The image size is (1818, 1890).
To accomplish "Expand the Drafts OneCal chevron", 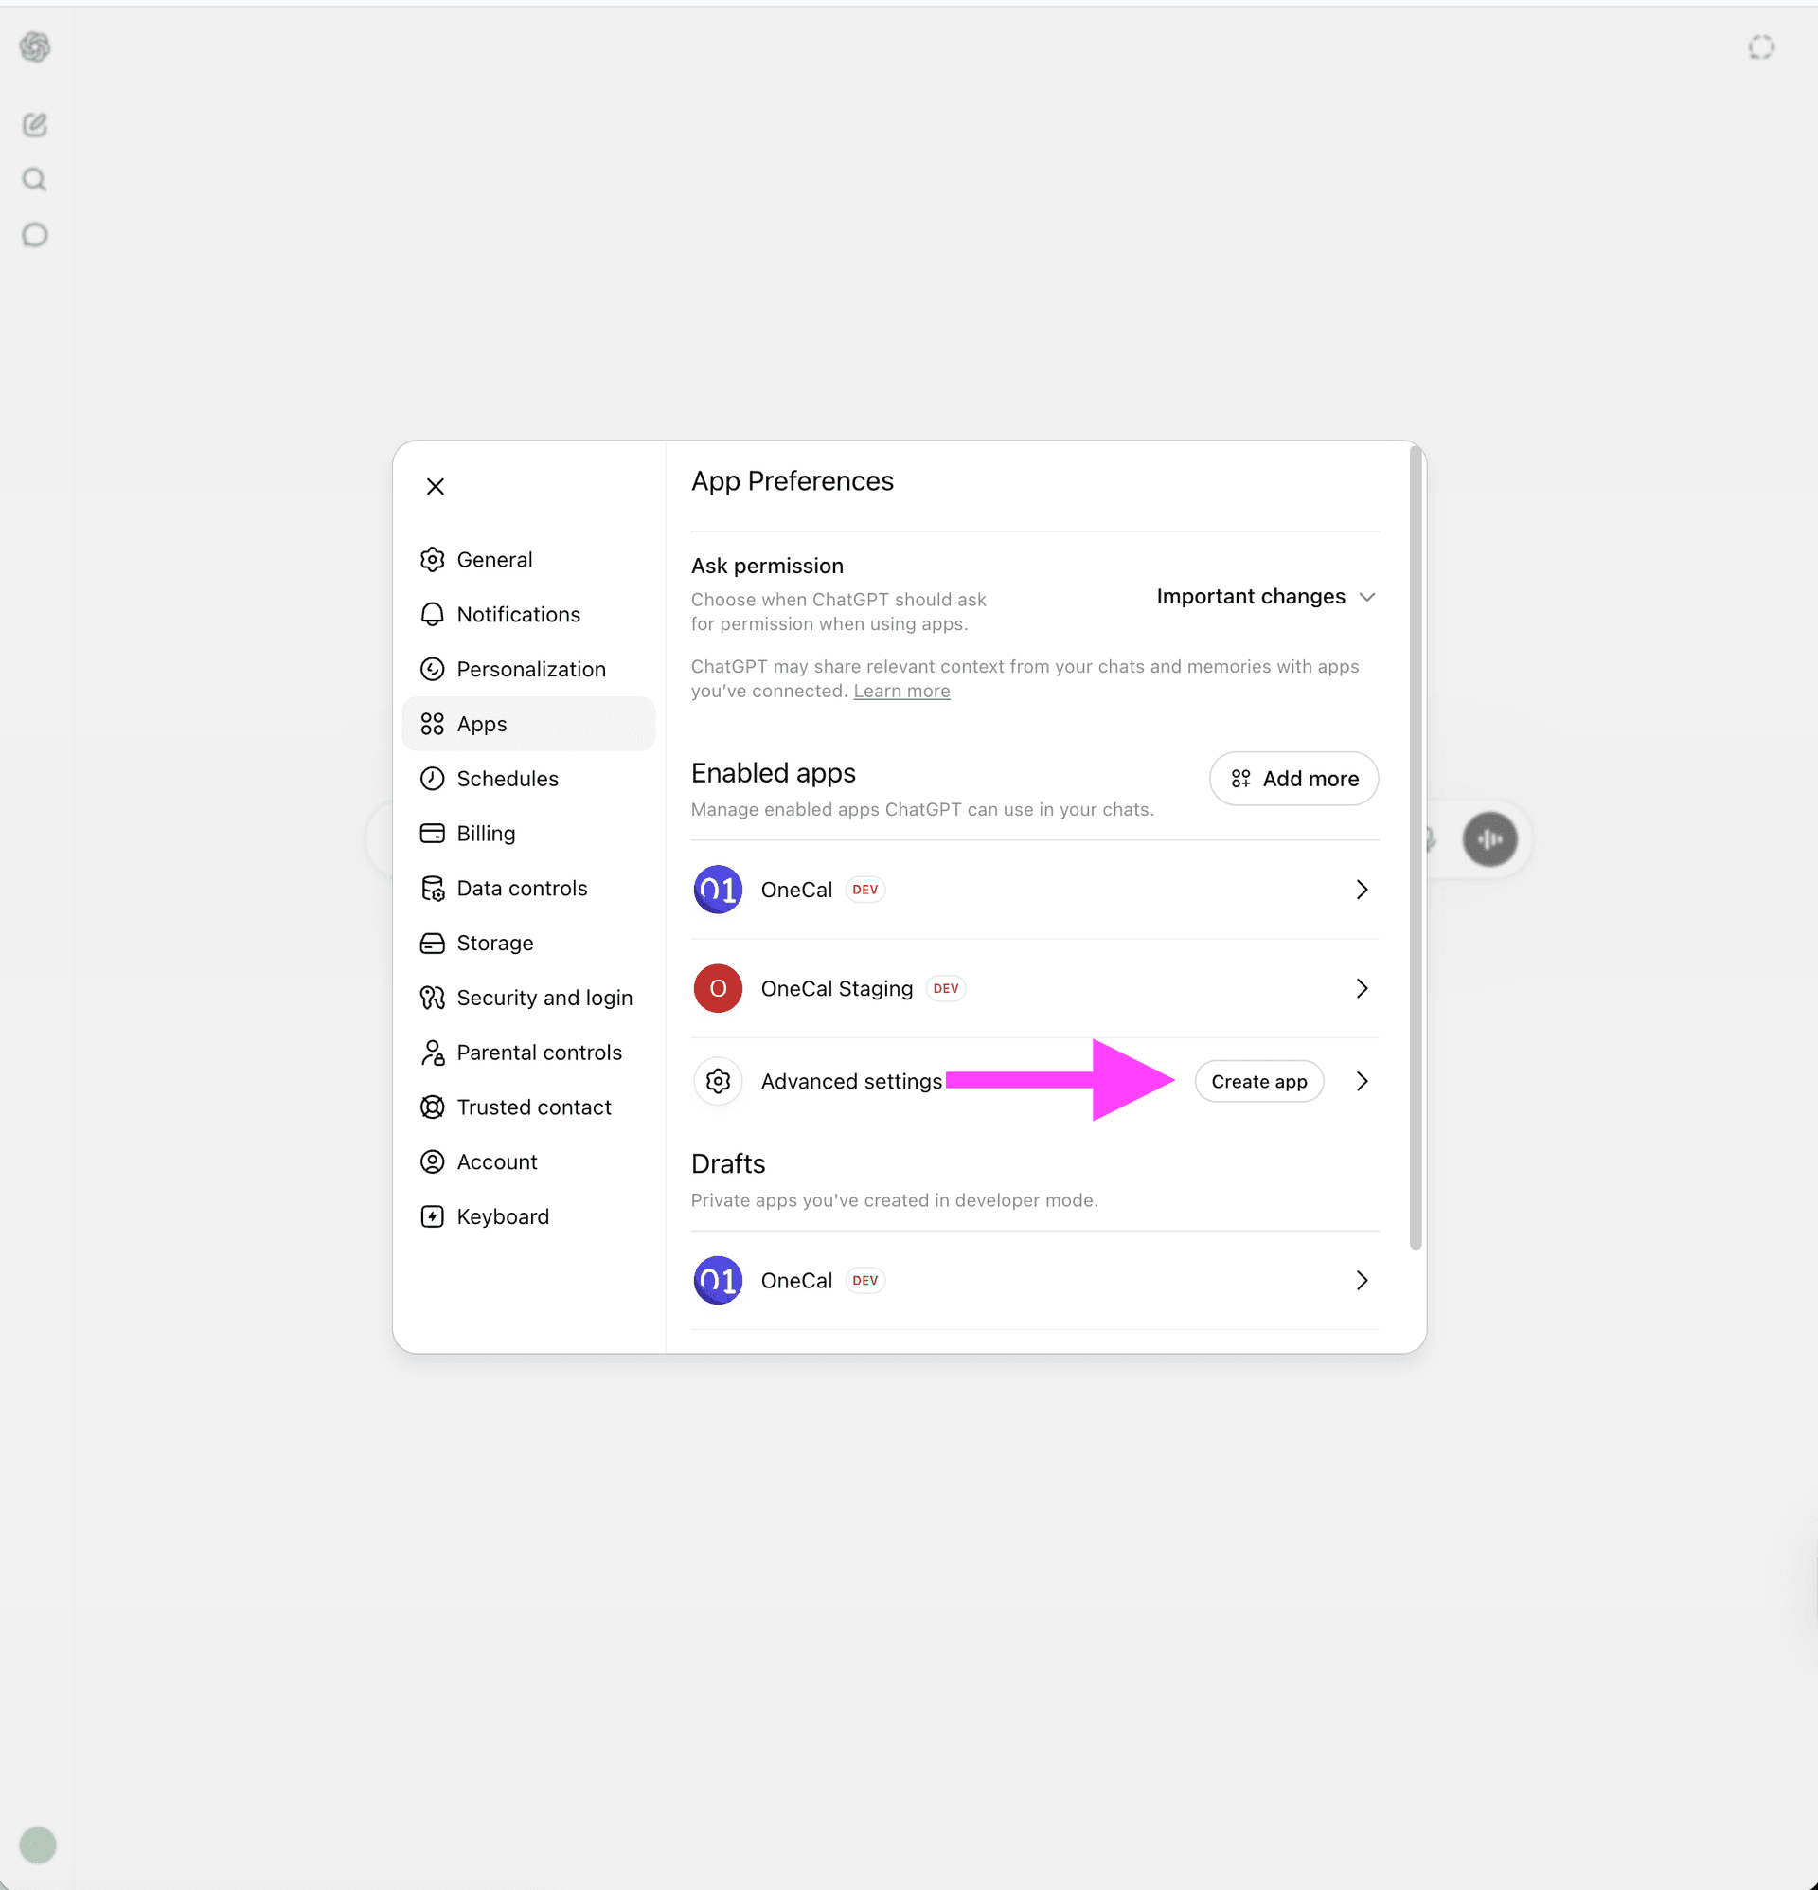I will [1362, 1281].
